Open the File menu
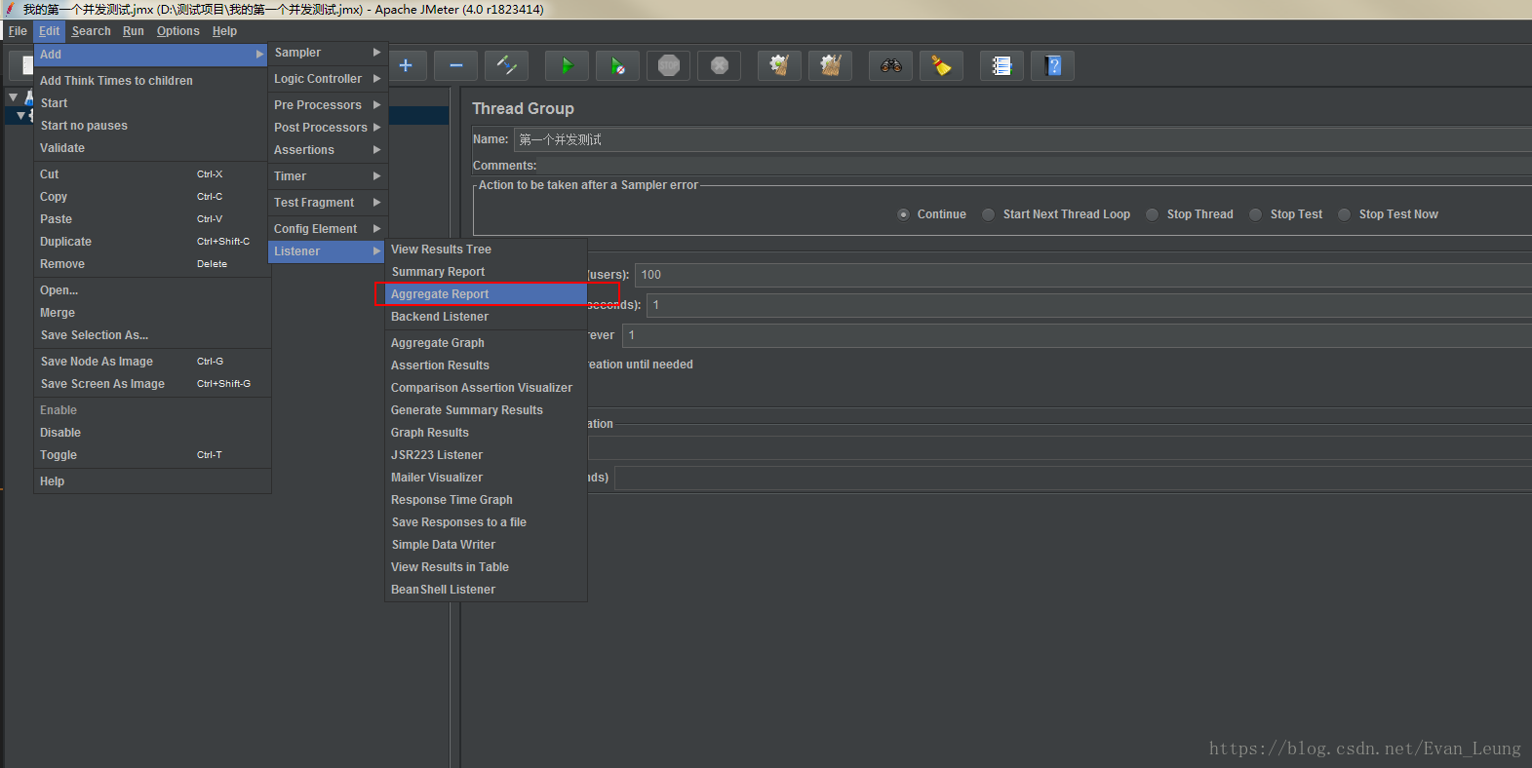1532x768 pixels. 18,31
